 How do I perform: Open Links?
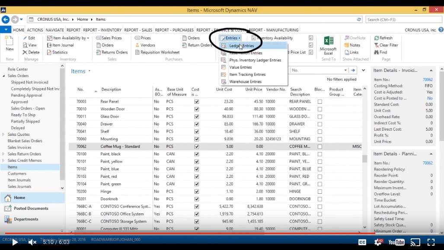[351, 52]
